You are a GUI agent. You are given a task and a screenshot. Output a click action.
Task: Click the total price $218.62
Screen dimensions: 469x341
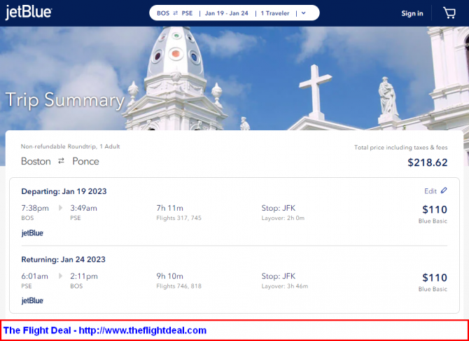pyautogui.click(x=428, y=162)
